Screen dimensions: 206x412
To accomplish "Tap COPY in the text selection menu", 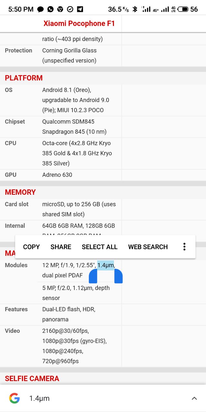I will [31, 247].
